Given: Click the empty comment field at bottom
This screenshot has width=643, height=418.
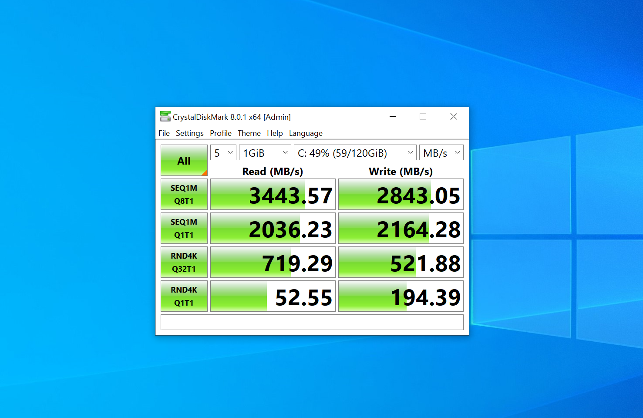Looking at the screenshot, I should (x=312, y=322).
